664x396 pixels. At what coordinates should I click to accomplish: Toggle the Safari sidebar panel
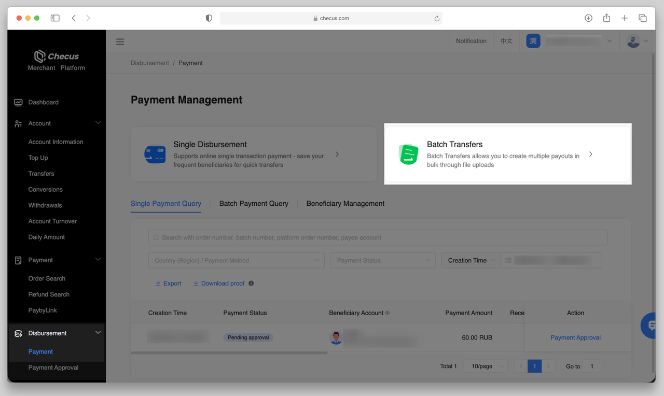pos(55,18)
